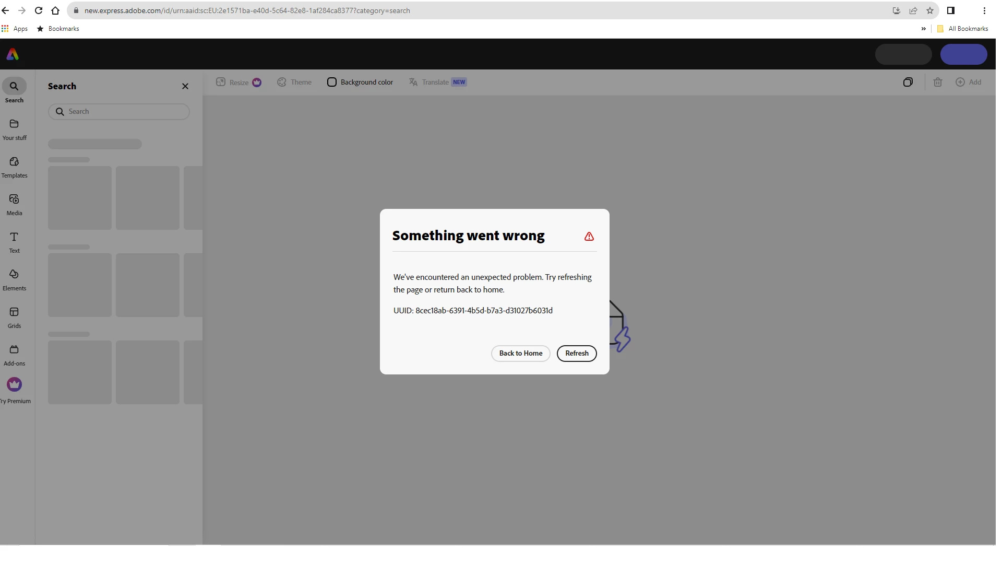Close the Search panel

click(x=185, y=87)
